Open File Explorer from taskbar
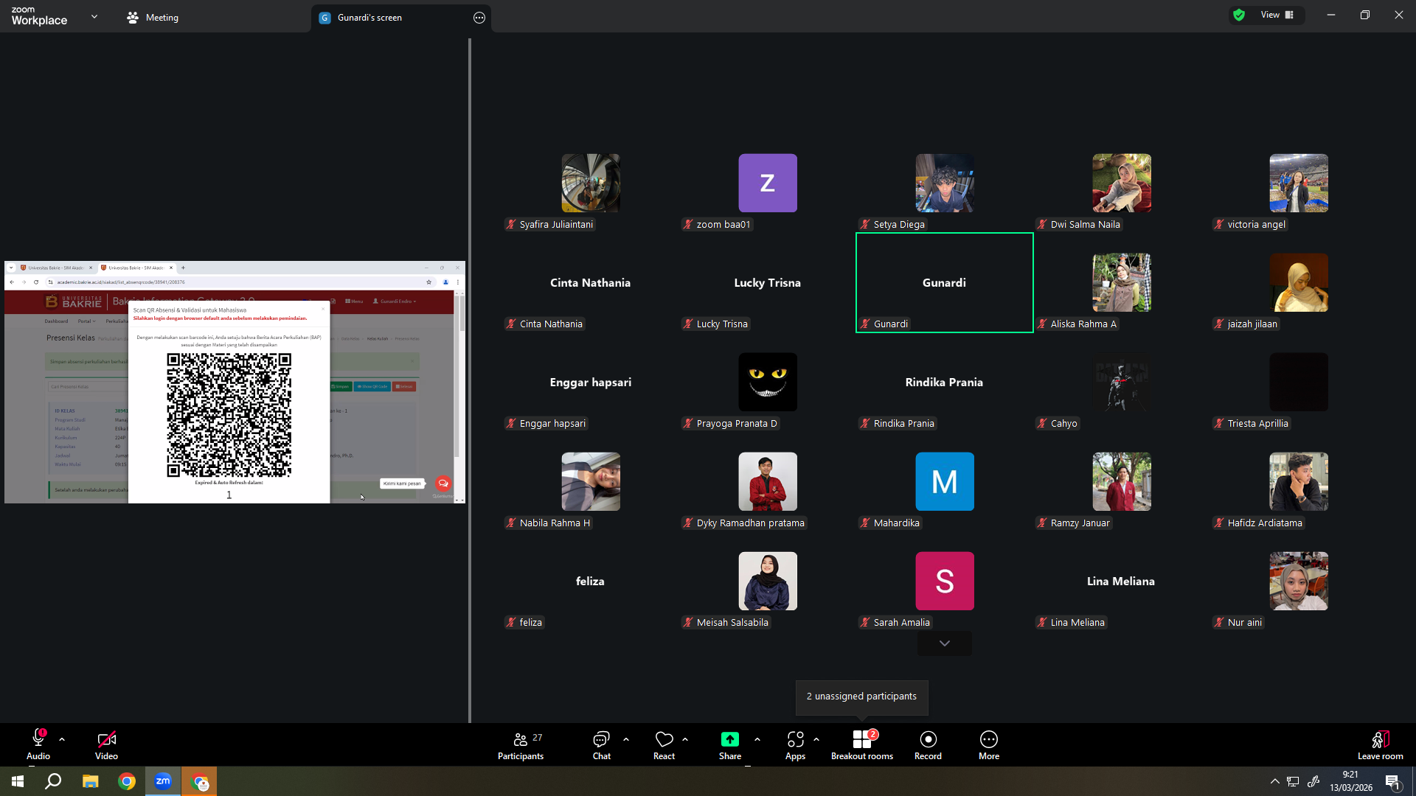 click(90, 781)
